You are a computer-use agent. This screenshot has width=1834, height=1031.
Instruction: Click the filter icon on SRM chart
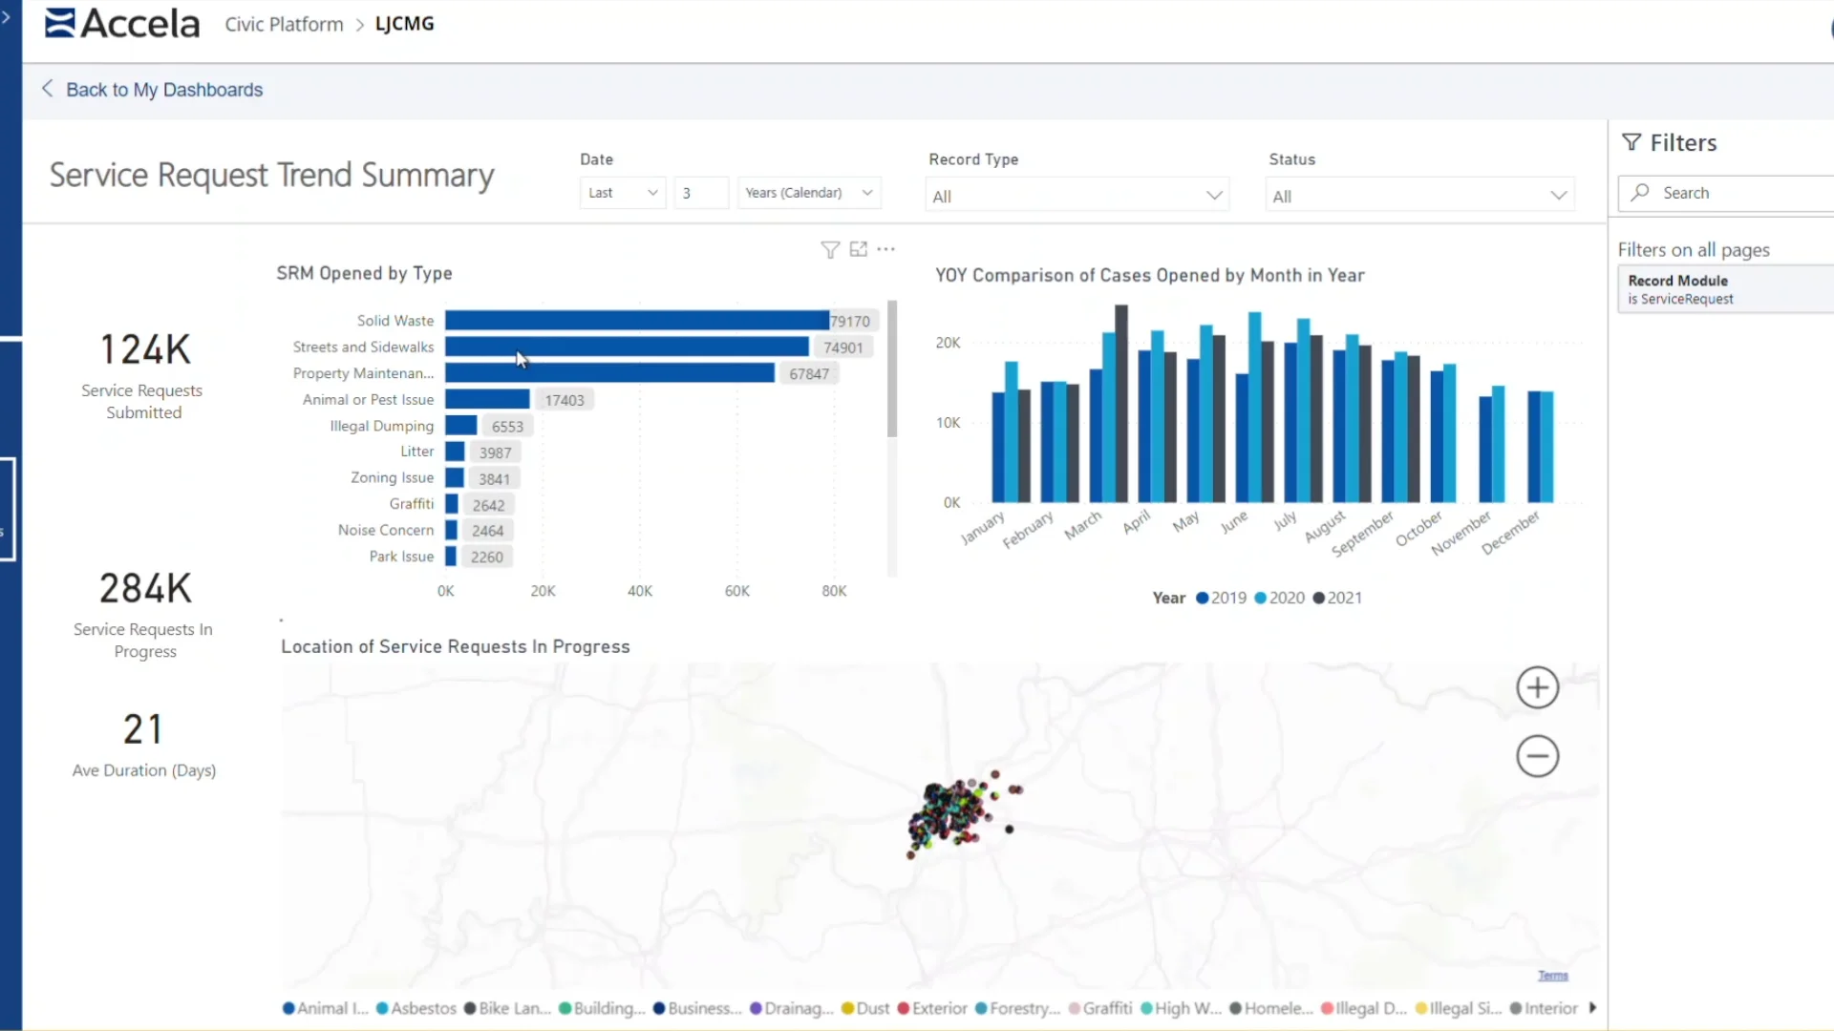click(830, 249)
